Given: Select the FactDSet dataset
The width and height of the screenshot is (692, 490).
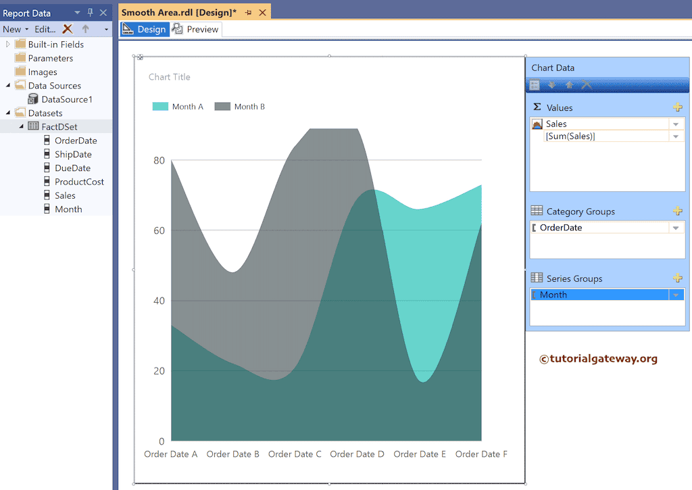Looking at the screenshot, I should 59,126.
